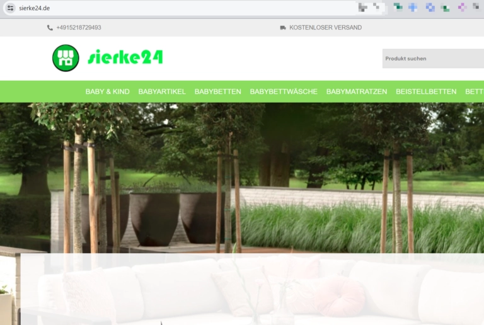Open the Babybettwäsche category
Viewport: 484px width, 325px height.
pyautogui.click(x=284, y=91)
